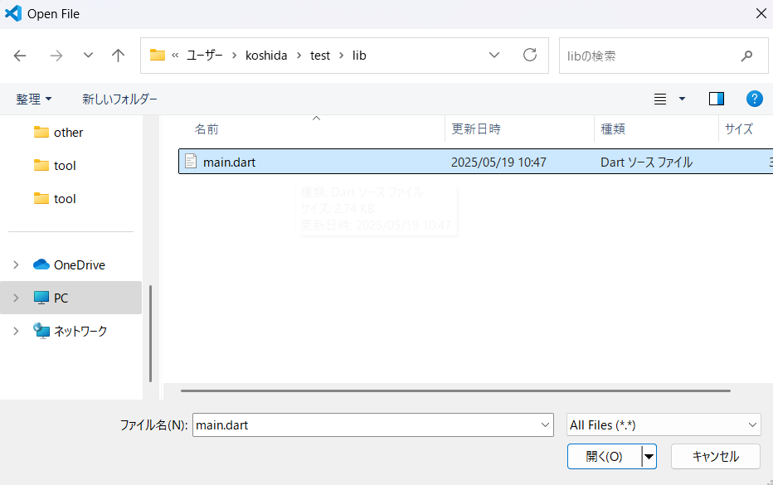Image resolution: width=773 pixels, height=485 pixels.
Task: Click the ファイル名 input field
Action: click(x=365, y=425)
